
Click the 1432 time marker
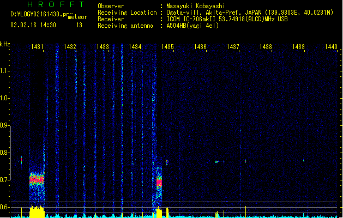click(x=70, y=47)
